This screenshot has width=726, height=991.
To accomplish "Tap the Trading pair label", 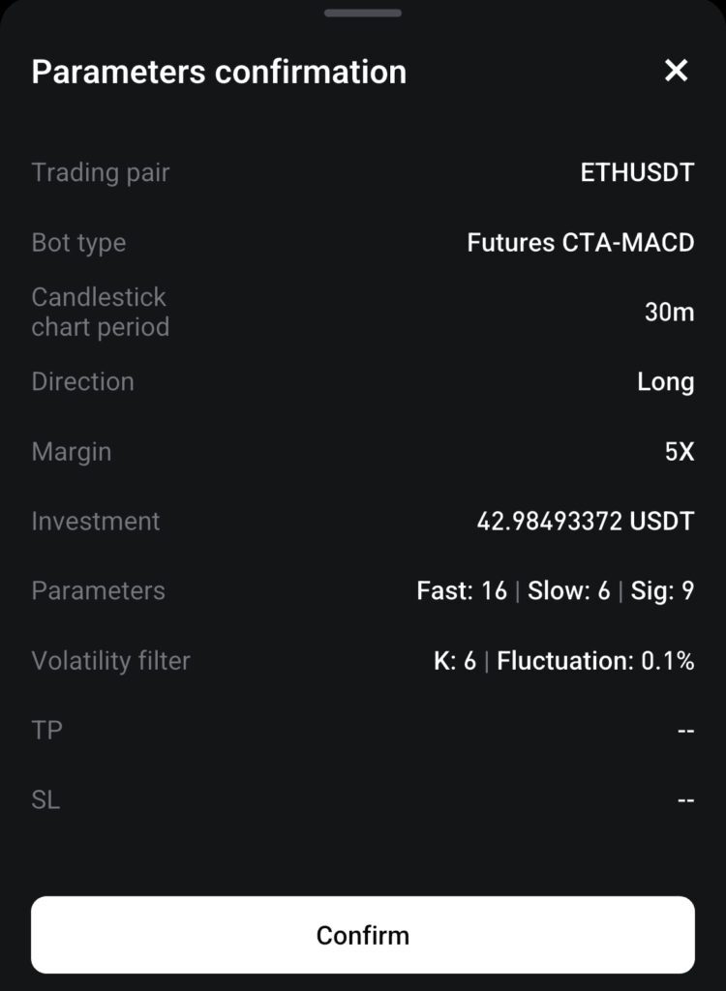I will point(101,173).
